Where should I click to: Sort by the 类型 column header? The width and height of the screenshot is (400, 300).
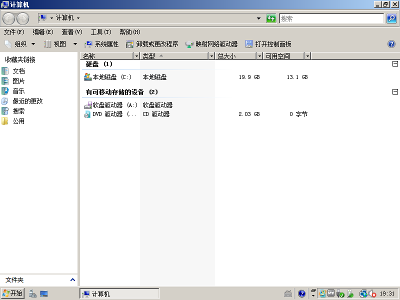[174, 56]
